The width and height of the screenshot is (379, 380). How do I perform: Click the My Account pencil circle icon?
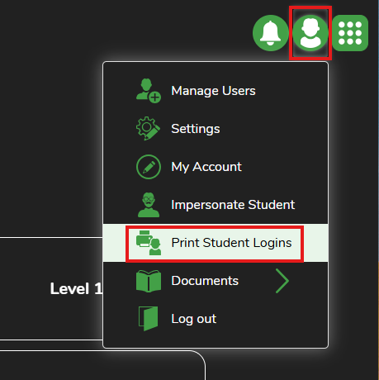pyautogui.click(x=149, y=167)
